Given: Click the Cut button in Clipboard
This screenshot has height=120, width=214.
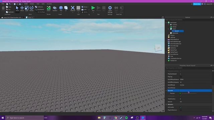Looking at the screenshot, I should [8, 9].
